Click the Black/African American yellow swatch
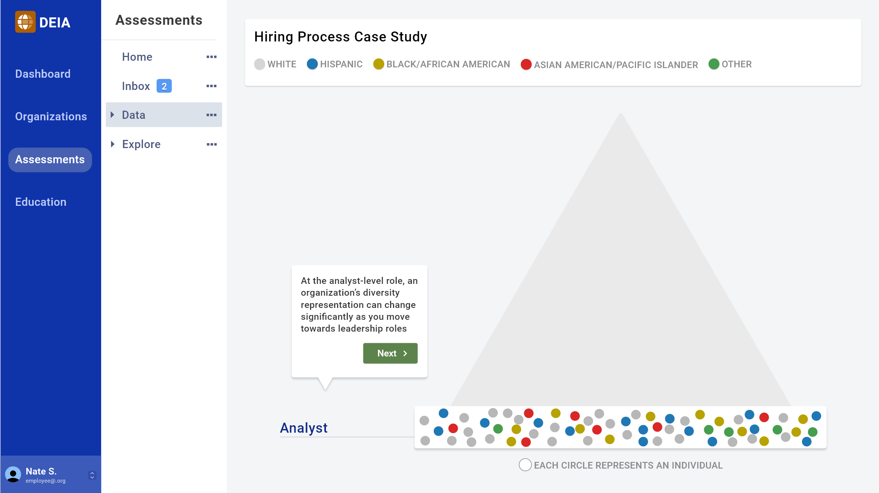This screenshot has width=879, height=493. [x=378, y=64]
